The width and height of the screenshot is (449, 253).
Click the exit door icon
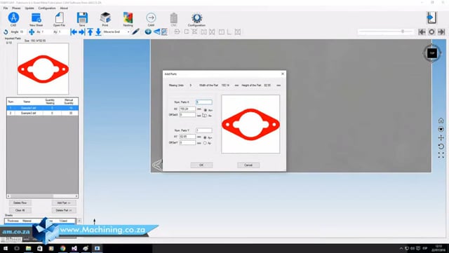coord(431,18)
